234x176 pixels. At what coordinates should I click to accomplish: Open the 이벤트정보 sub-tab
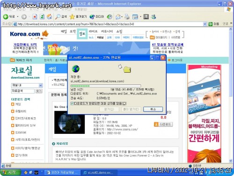138,38
